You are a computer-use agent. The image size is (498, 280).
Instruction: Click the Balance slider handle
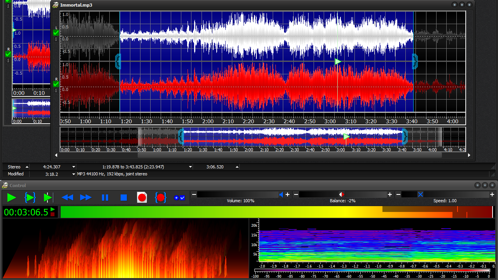(342, 194)
